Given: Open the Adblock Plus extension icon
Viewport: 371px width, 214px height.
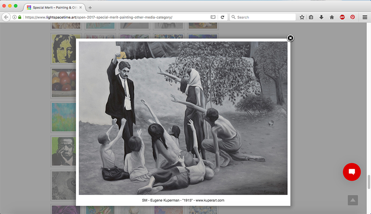Looking at the screenshot, I should [x=342, y=17].
